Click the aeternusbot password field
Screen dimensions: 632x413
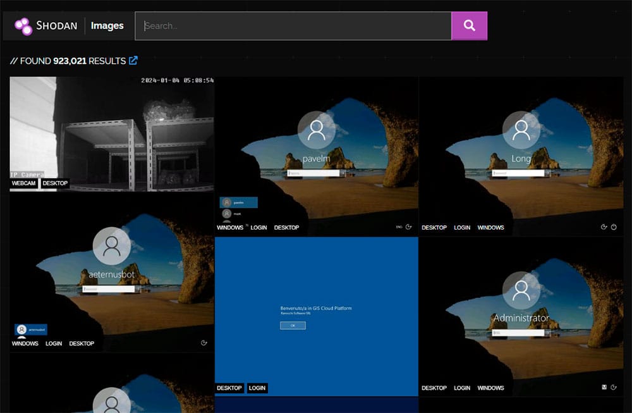tap(109, 289)
